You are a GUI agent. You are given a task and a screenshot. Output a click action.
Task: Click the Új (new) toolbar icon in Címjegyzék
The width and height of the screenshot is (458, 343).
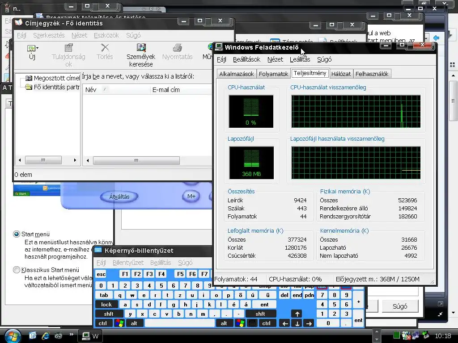tap(31, 48)
